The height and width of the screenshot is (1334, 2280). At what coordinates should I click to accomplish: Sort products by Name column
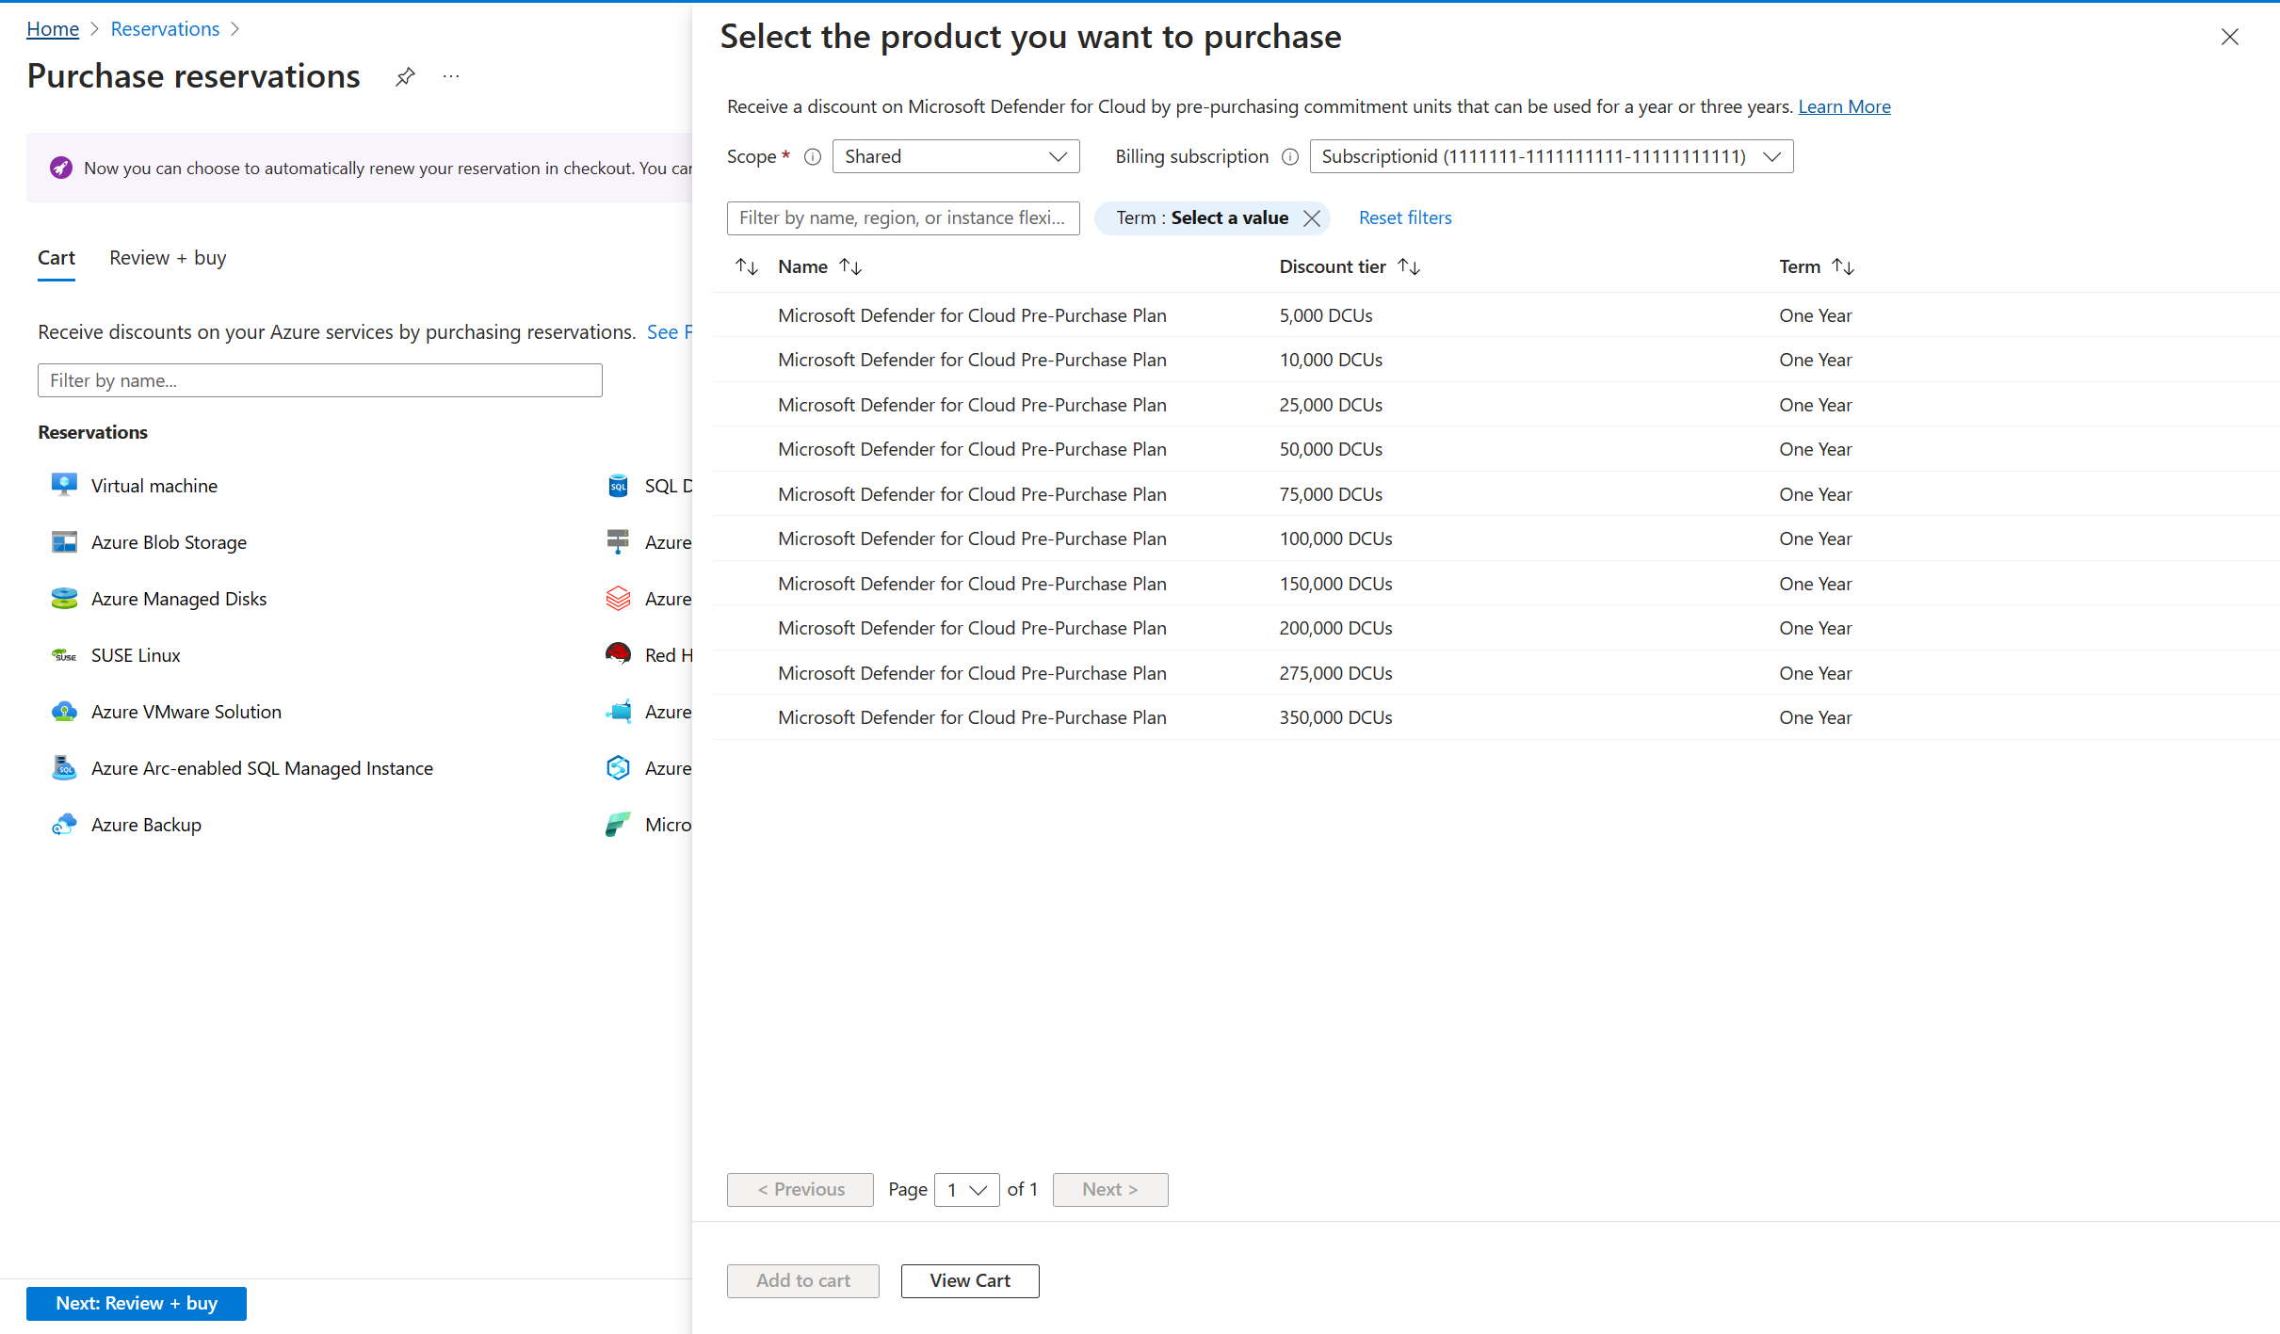pyautogui.click(x=850, y=267)
